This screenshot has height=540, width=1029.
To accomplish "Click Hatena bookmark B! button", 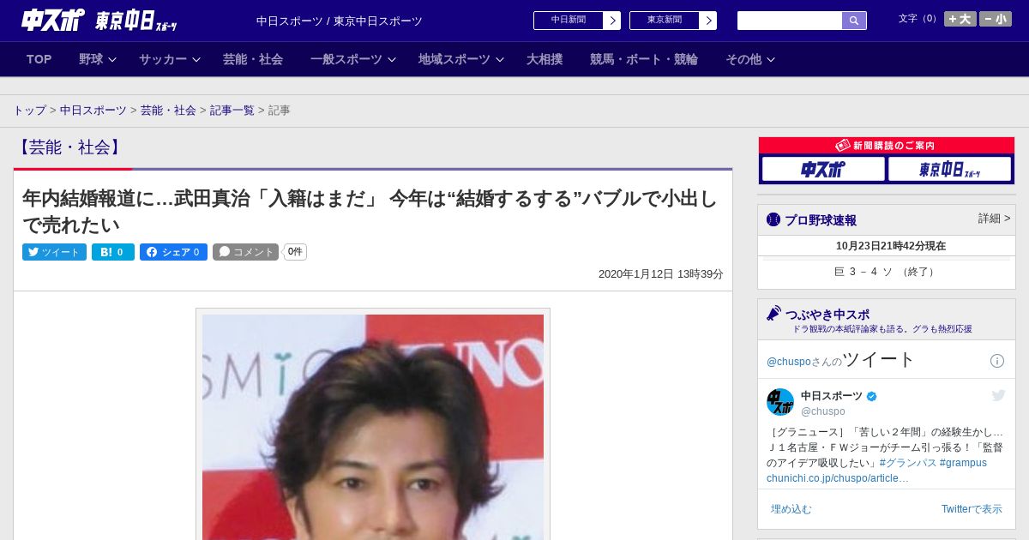I will coord(113,252).
